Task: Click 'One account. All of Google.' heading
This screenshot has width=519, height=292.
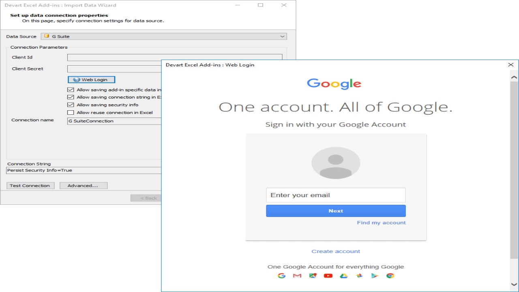Action: pos(336,107)
